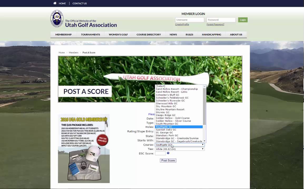
Task: Click the ESC Score help question icon
Action: click(168, 153)
